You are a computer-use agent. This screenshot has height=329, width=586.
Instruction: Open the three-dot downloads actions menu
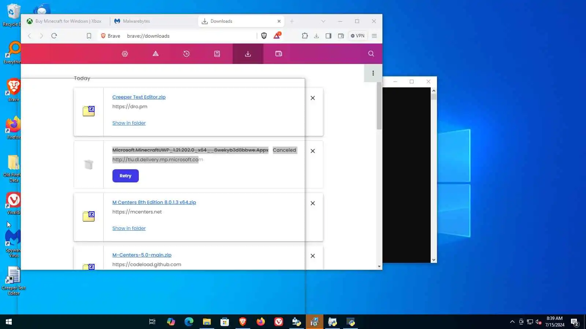pos(373,73)
